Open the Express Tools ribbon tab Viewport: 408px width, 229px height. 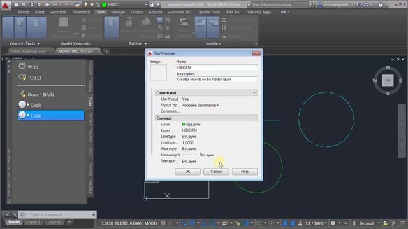208,12
